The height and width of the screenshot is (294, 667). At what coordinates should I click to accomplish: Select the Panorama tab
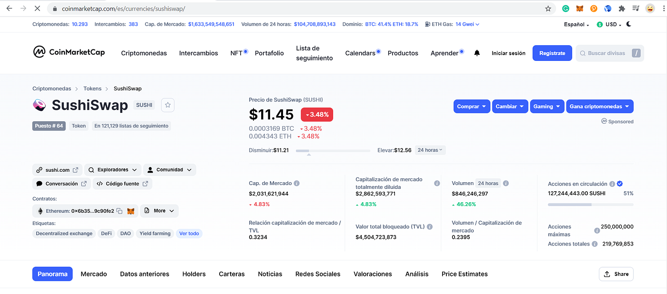click(x=52, y=274)
